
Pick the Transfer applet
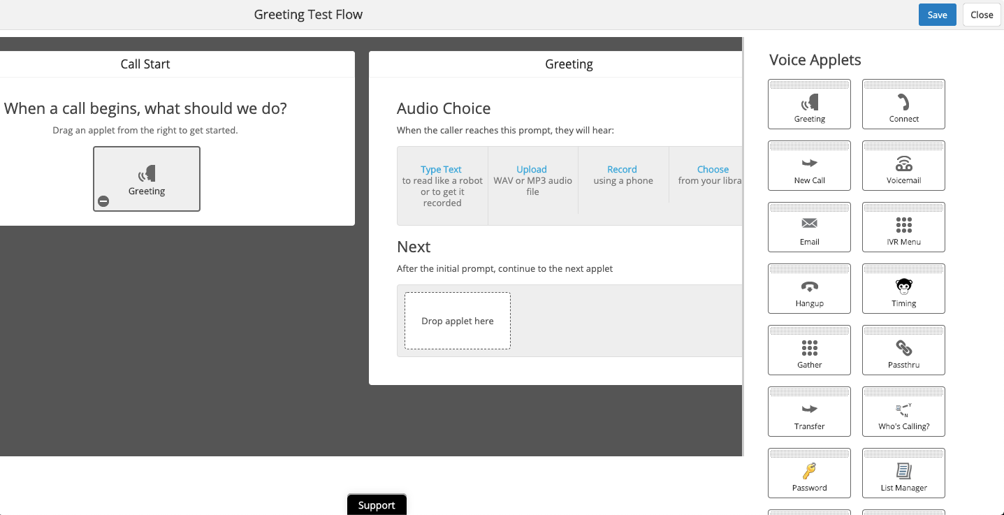(x=809, y=412)
